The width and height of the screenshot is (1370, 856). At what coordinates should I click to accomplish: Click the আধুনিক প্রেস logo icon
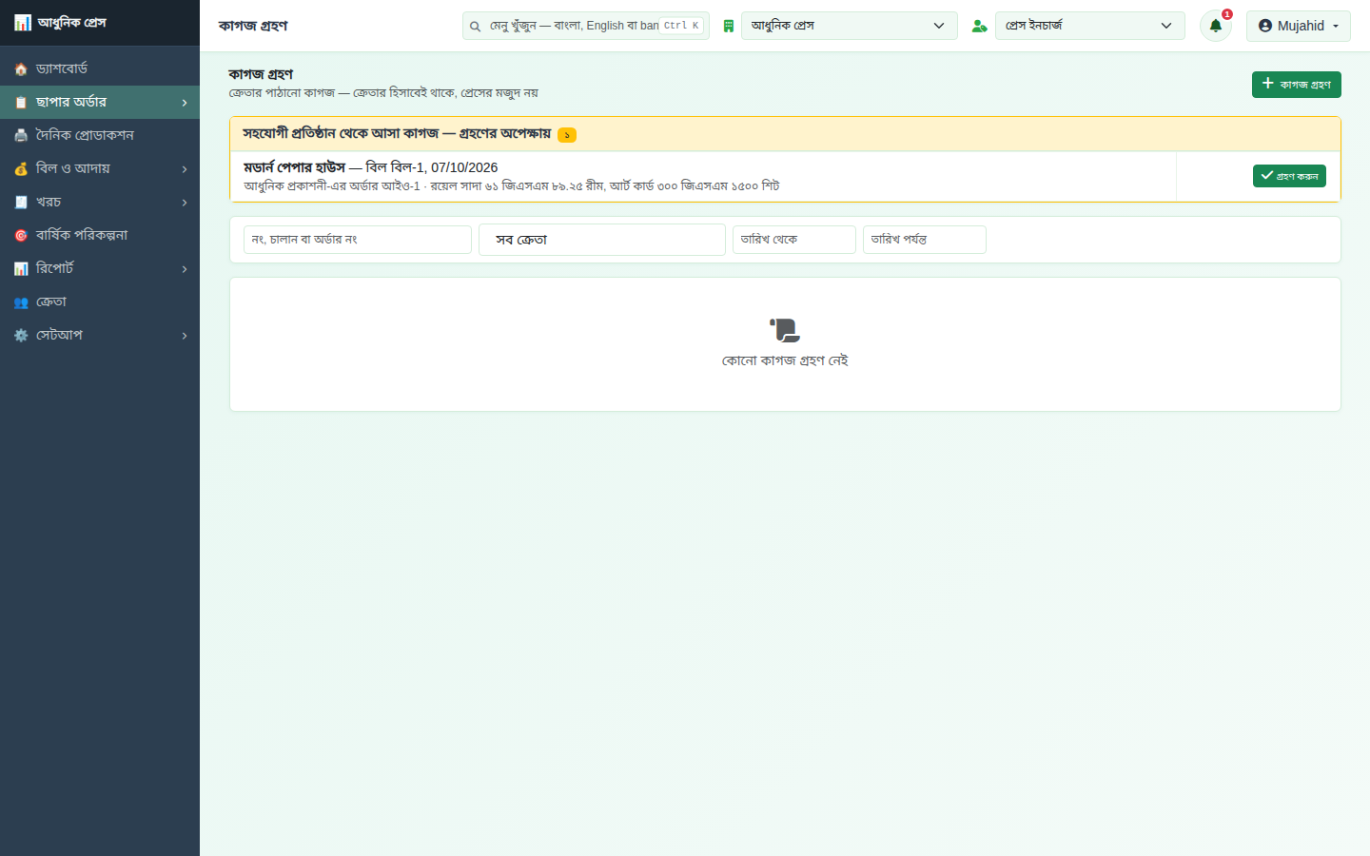point(23,23)
